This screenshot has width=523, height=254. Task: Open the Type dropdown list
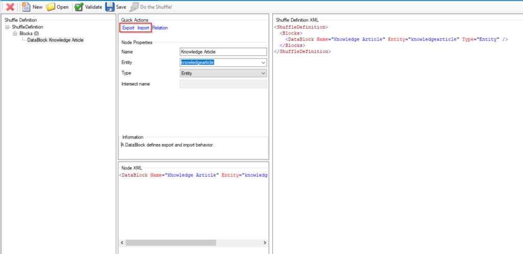(x=263, y=73)
